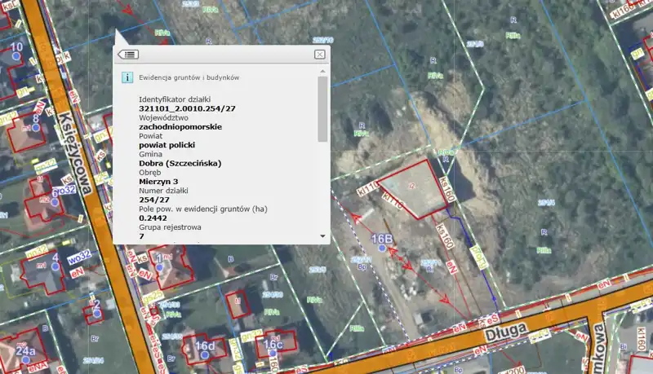The height and width of the screenshot is (374, 653).
Task: Click the popup scrollbar down arrow
Action: coord(322,236)
